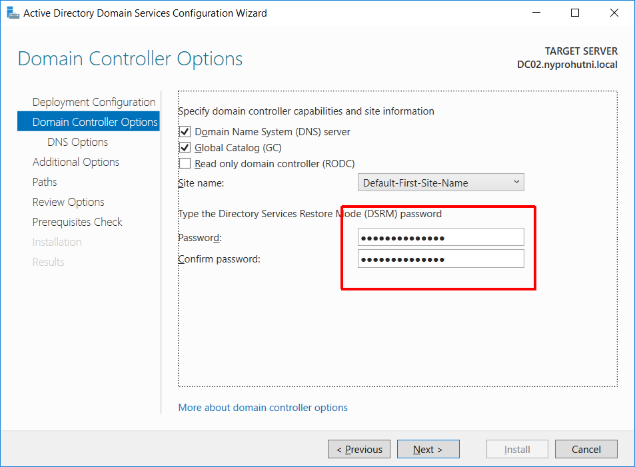The height and width of the screenshot is (467, 635).
Task: Click the 'Type the Directory Services Restore Mode' label
Action: (310, 213)
